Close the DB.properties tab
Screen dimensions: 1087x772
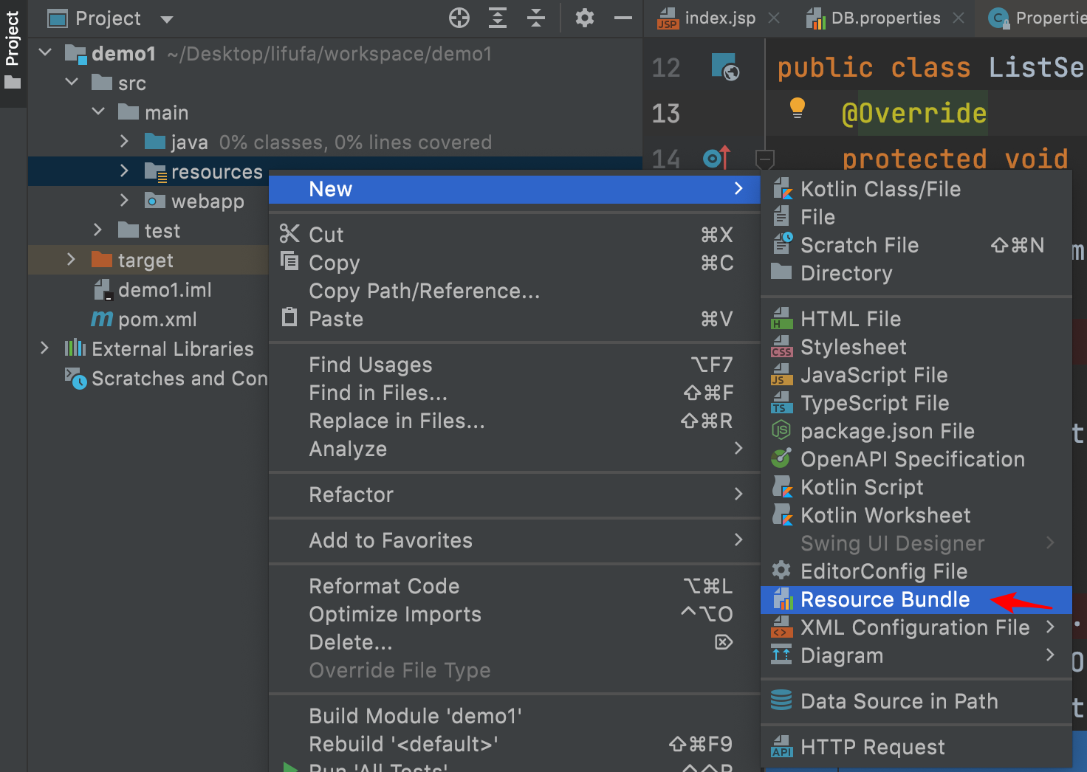959,18
